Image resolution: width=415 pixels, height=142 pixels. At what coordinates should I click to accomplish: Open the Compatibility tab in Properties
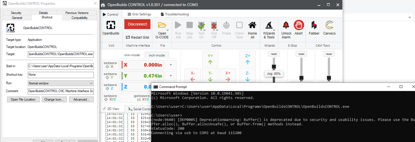point(80,18)
